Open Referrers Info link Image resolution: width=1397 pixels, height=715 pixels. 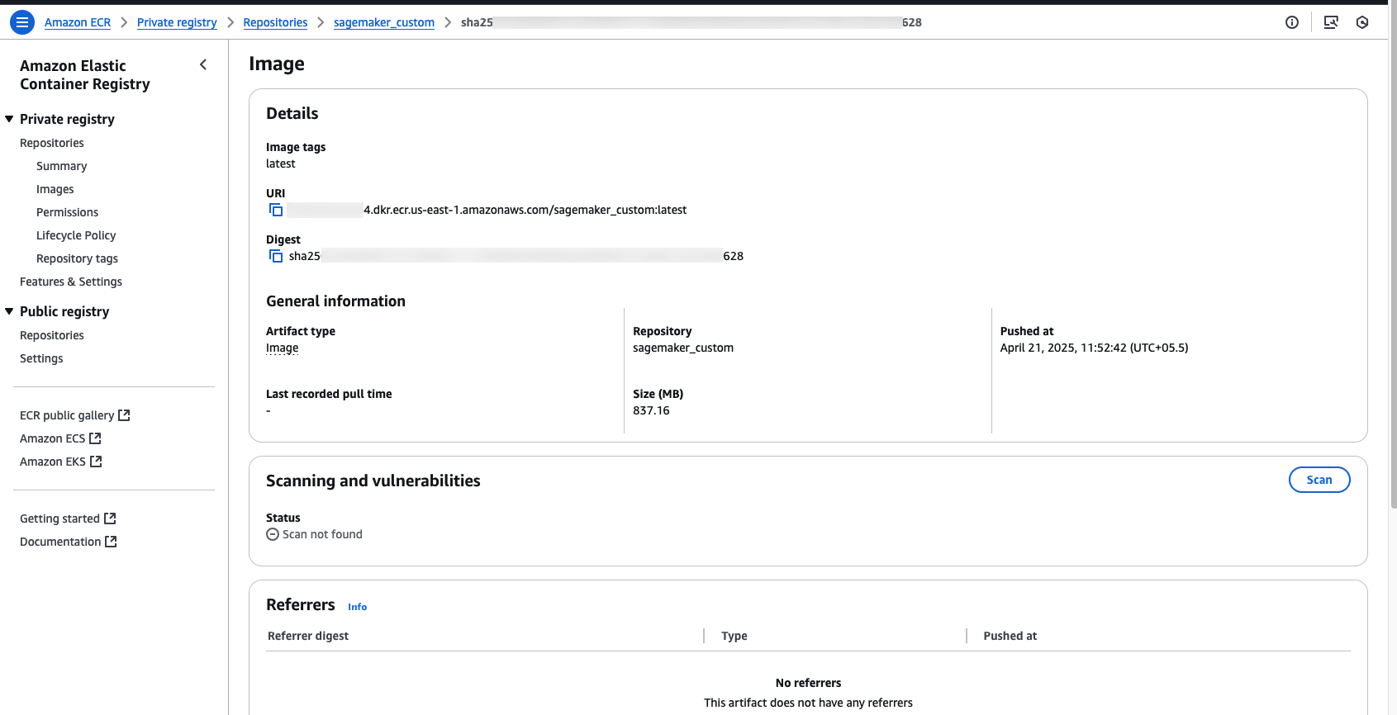357,607
